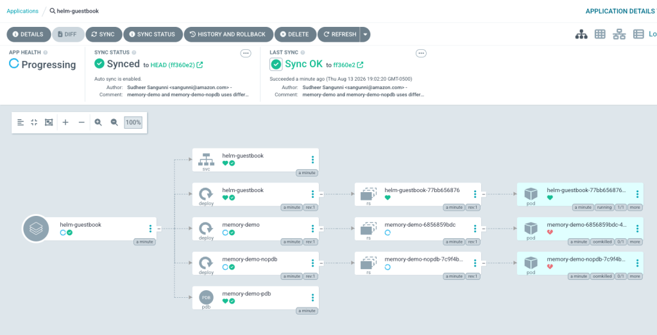The image size is (657, 335).
Task: Click 'oomkilled' tag on memory-demo-6856859bdc pod
Action: click(x=602, y=241)
